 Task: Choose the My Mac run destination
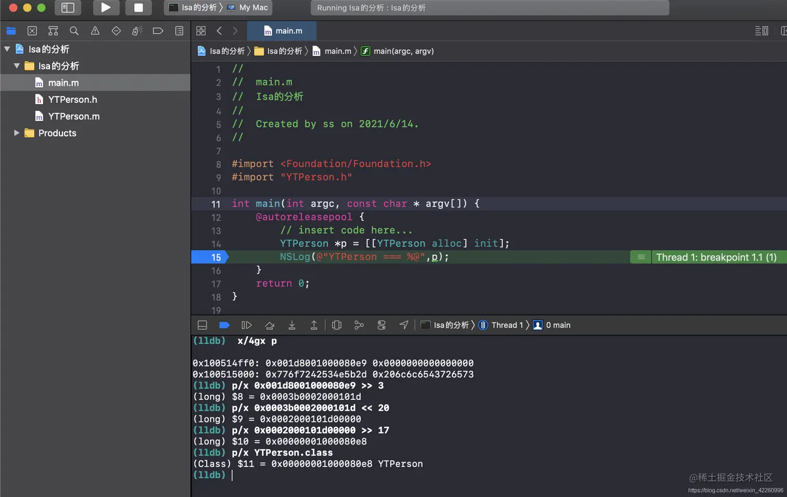pos(247,7)
